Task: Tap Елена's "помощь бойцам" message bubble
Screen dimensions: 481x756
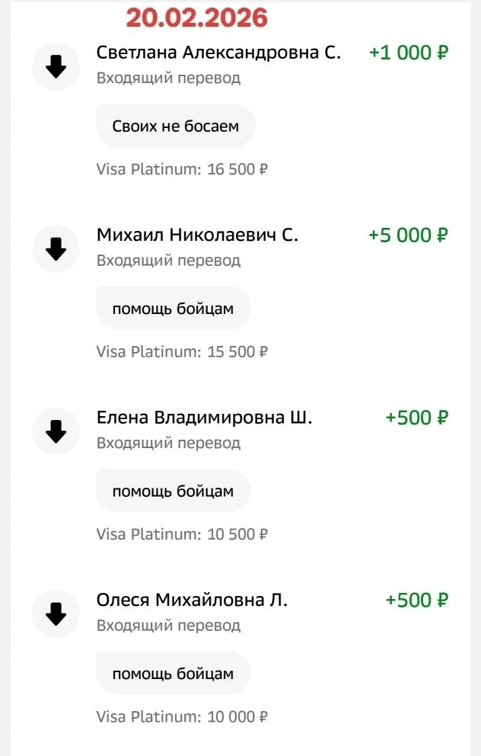Action: (173, 492)
